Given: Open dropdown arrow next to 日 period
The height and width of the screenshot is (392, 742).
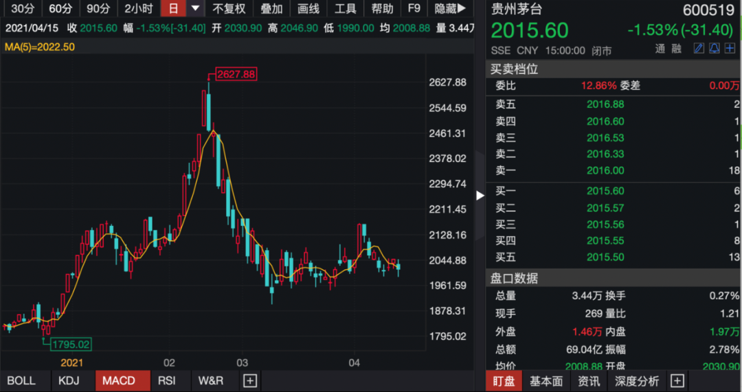Looking at the screenshot, I should click(x=195, y=8).
